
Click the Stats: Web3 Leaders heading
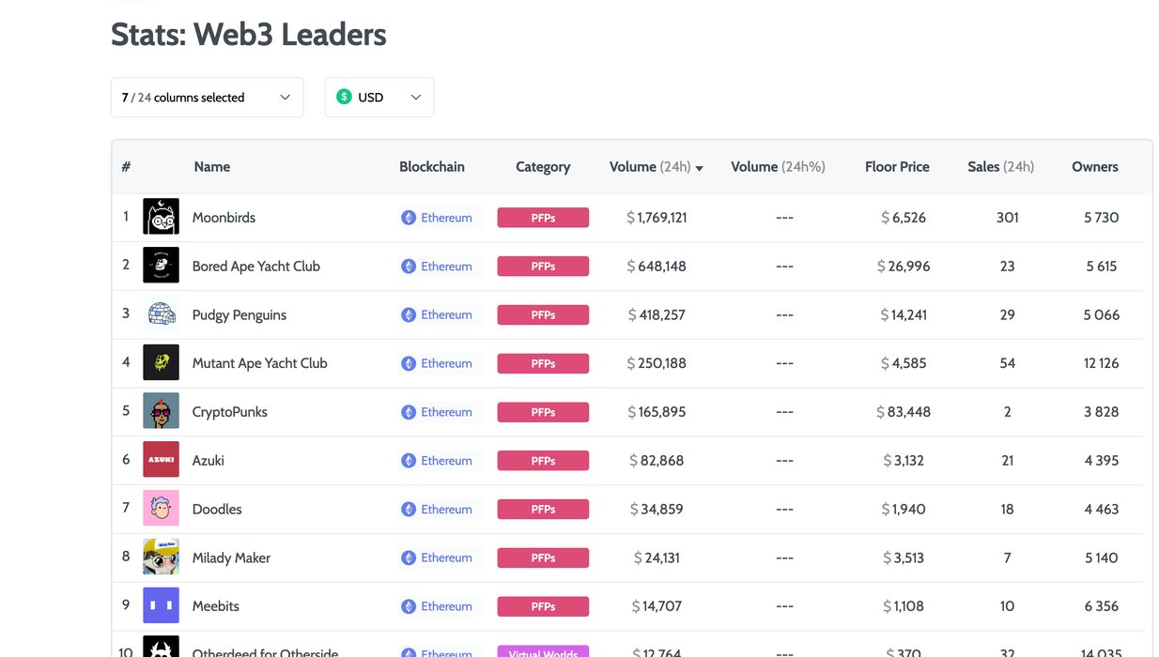point(249,35)
